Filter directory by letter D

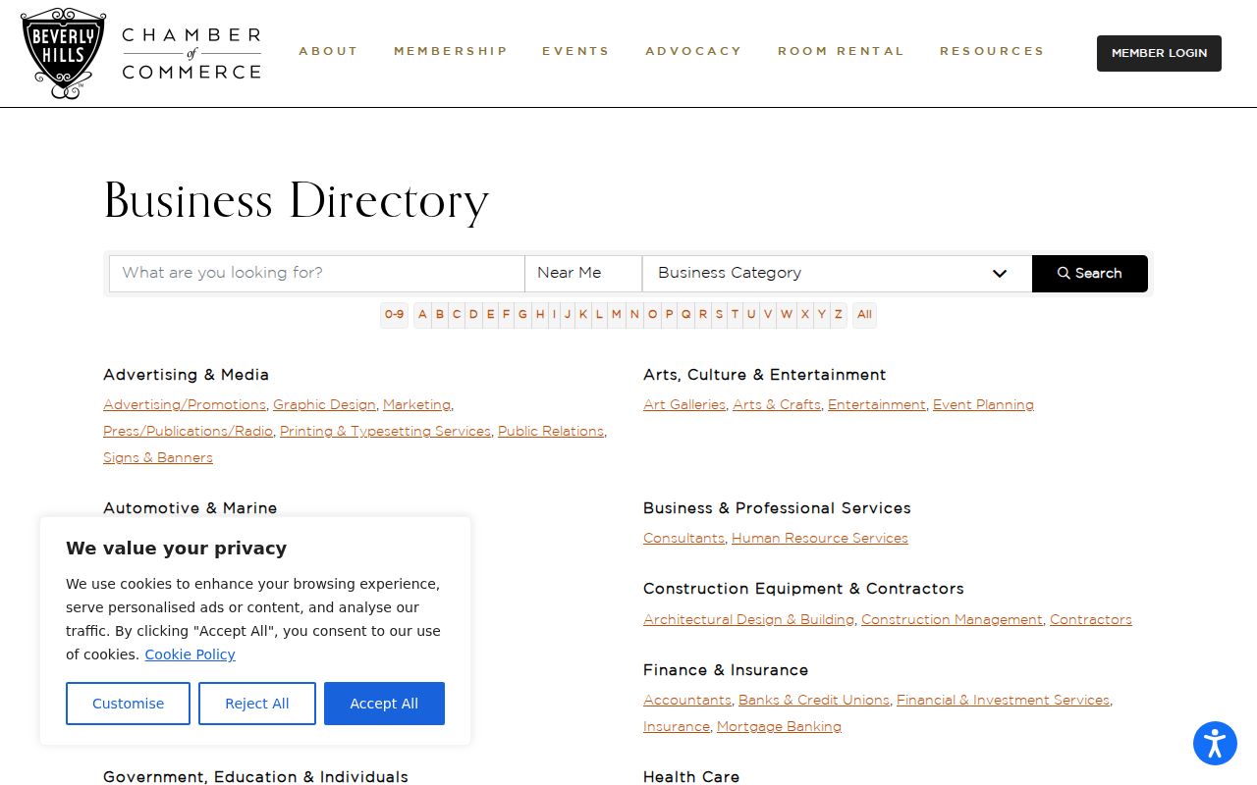click(x=473, y=315)
